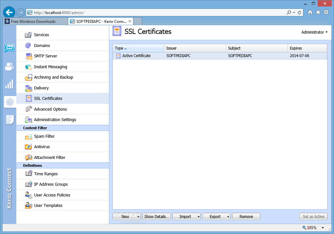Viewport: 334px width, 234px height.
Task: Go forward with the browser forward arrow
Action: (x=21, y=13)
